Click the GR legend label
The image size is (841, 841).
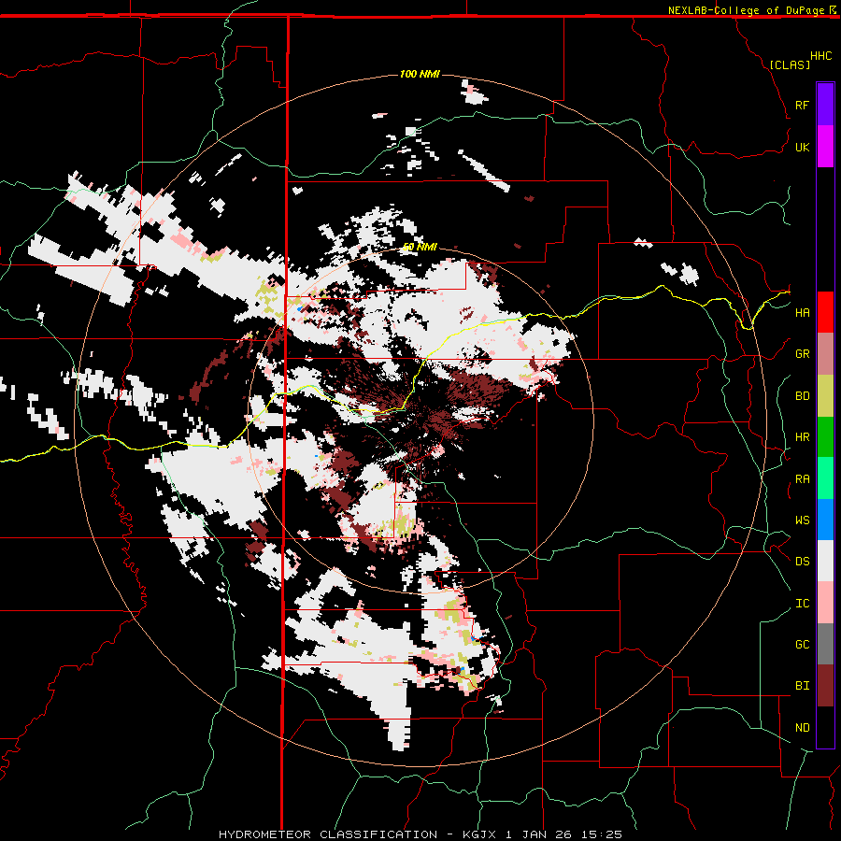[802, 354]
